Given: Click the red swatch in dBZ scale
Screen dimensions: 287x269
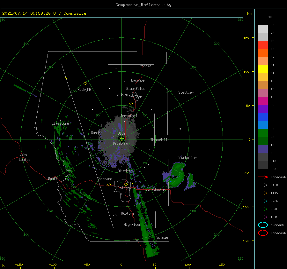Looking at the screenshot, I should pyautogui.click(x=263, y=45).
